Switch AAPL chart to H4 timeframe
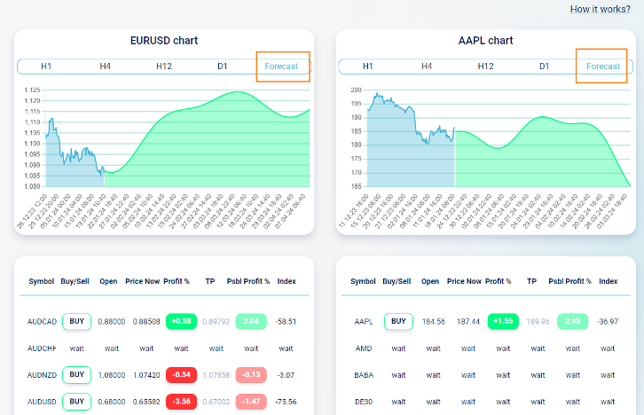 pyautogui.click(x=427, y=67)
